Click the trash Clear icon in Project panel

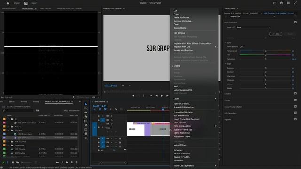pos(76,162)
